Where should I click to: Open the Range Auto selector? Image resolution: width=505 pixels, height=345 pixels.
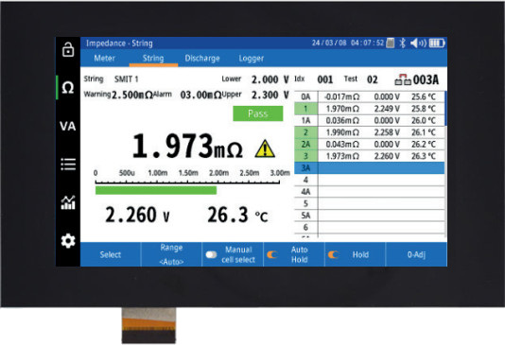coord(171,254)
